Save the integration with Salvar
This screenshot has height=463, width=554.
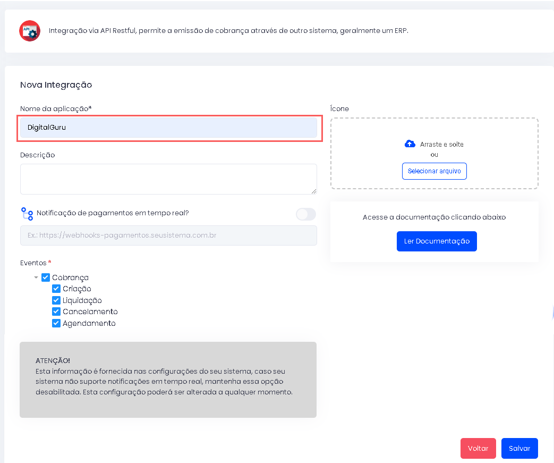coord(519,448)
